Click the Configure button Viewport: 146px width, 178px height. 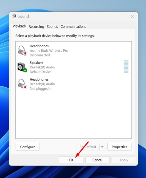coord(28,147)
